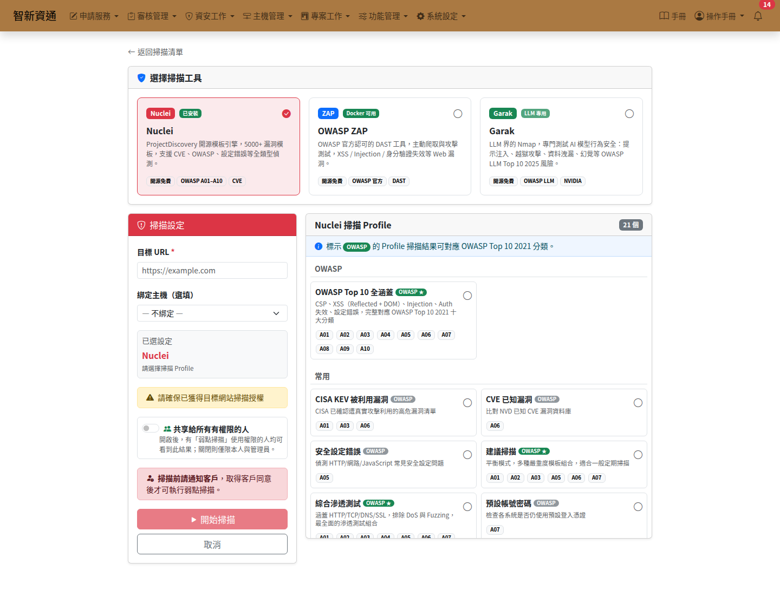Click the OWASP Top 10 全涵蓋 profile card title
Screen dimensions: 780x609
[354, 292]
